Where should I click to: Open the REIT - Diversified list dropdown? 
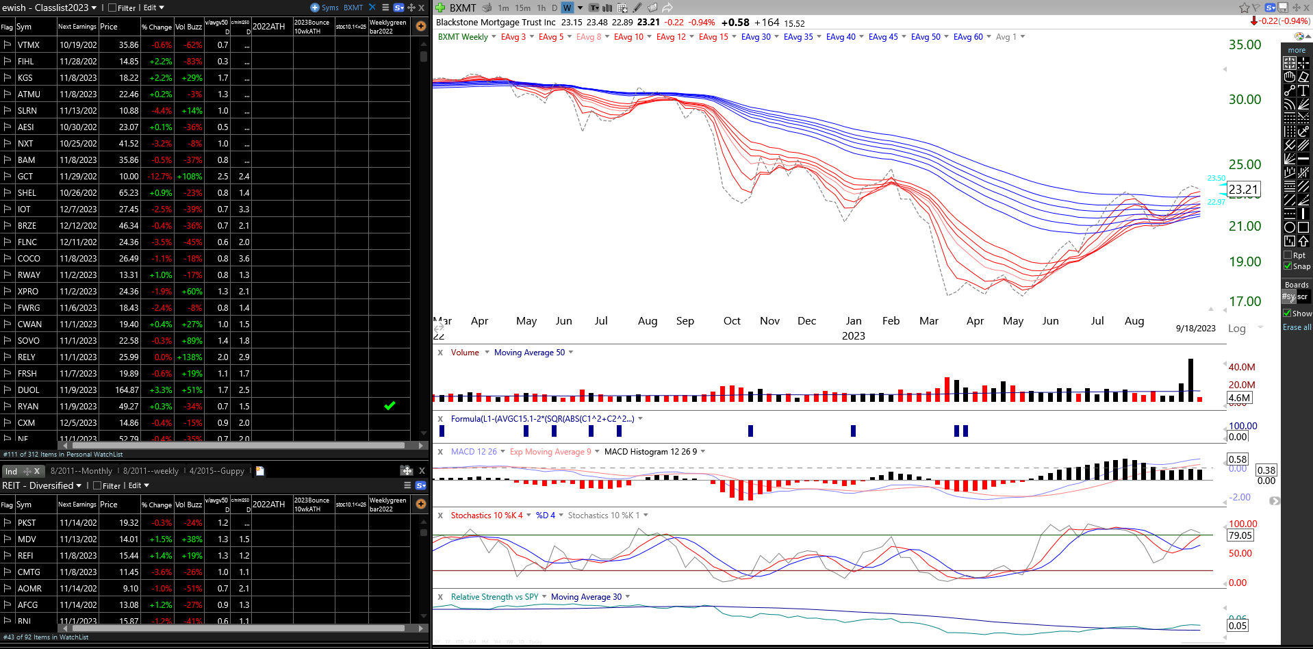click(x=79, y=485)
